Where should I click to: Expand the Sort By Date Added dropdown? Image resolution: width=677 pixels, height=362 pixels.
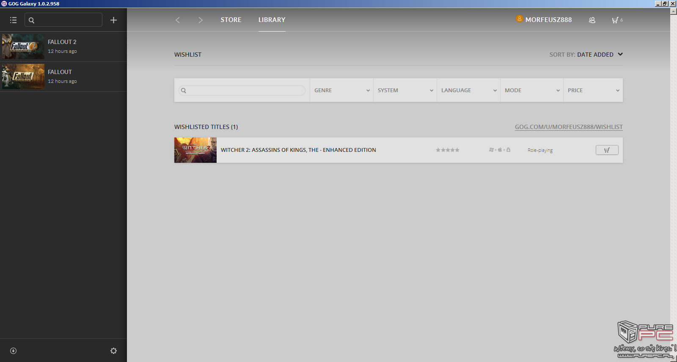pos(586,55)
